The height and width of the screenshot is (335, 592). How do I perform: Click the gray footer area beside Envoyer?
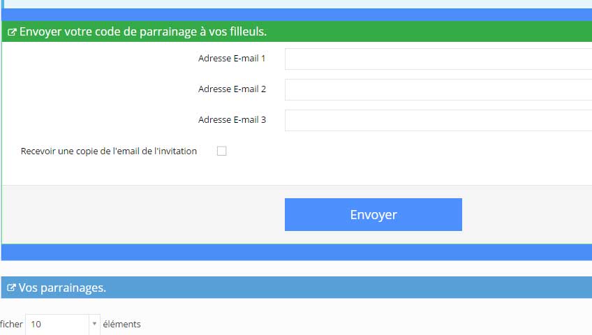tap(144, 214)
